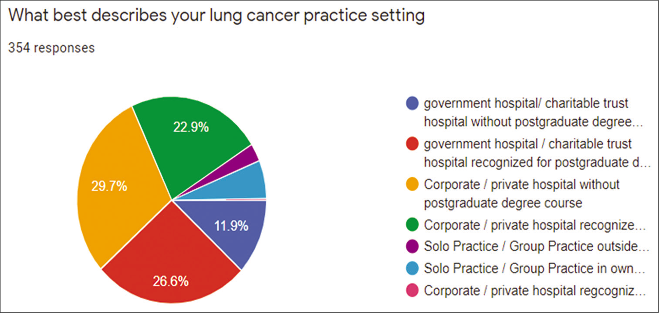The height and width of the screenshot is (313, 659).
Task: Click the '354 responses' text
Action: (51, 48)
